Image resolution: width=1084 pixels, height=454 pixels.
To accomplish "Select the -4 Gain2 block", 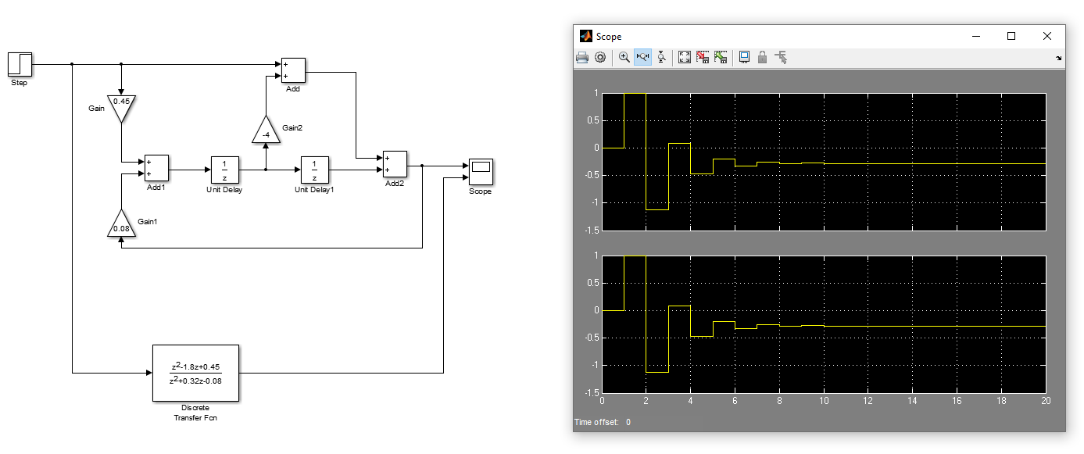I will point(266,131).
